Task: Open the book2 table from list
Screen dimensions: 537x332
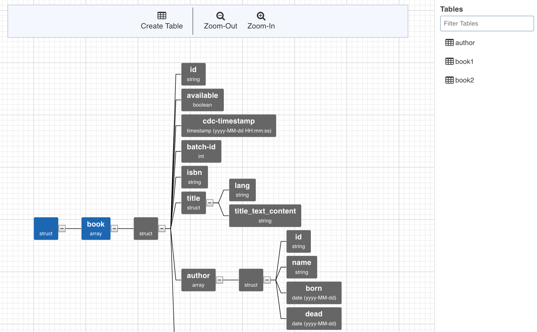Action: pyautogui.click(x=465, y=80)
